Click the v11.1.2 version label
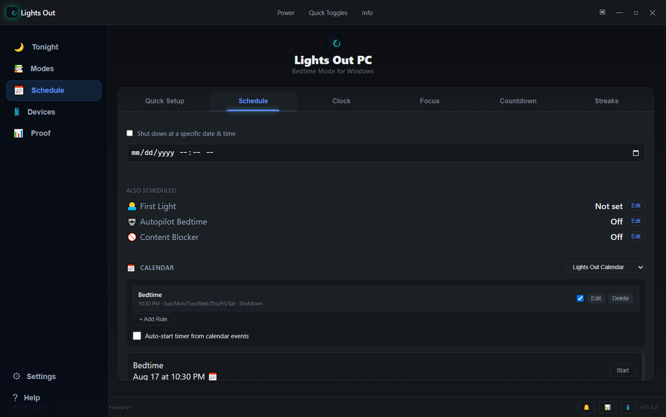 (649, 407)
